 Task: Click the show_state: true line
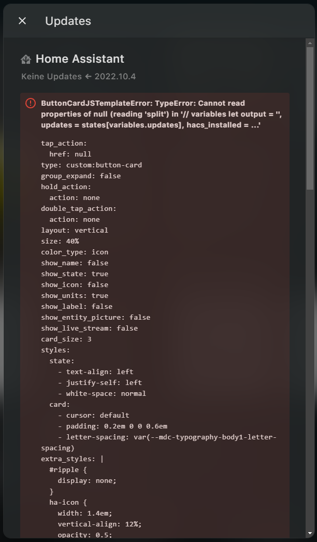point(75,274)
